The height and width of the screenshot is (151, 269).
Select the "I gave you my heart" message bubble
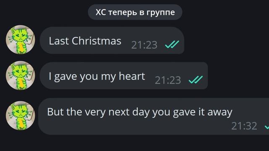(x=124, y=75)
